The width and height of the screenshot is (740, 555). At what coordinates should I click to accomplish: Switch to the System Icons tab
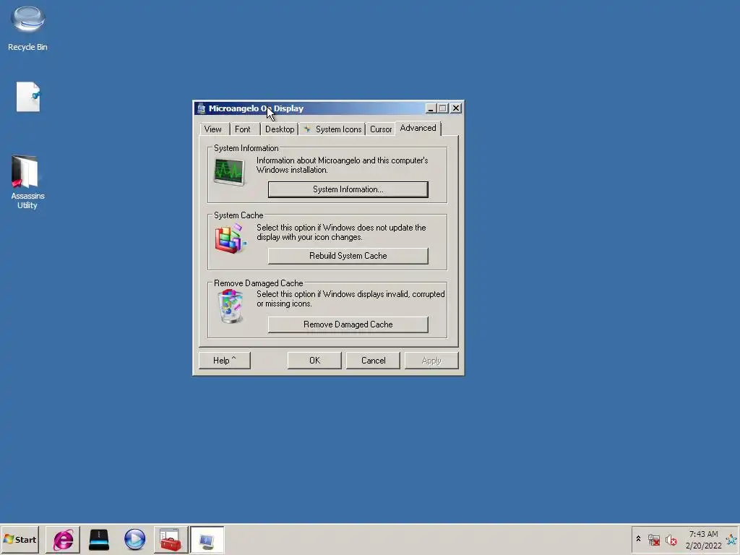pos(332,129)
